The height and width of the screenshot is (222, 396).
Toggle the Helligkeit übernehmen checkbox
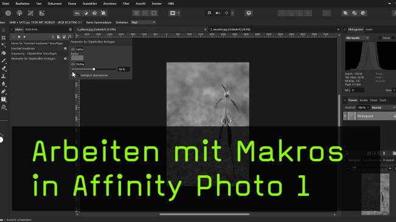78,75
